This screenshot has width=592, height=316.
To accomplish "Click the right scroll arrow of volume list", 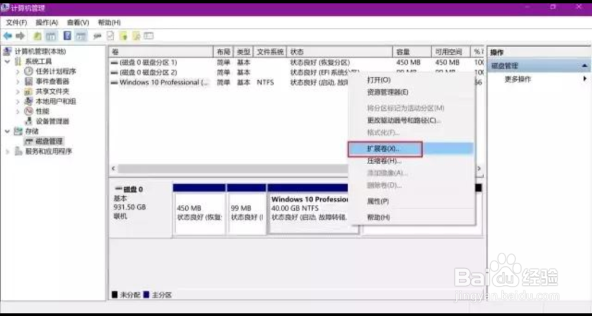I will [x=479, y=168].
